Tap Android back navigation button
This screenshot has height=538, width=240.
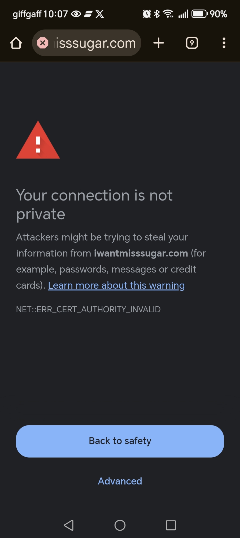click(69, 525)
